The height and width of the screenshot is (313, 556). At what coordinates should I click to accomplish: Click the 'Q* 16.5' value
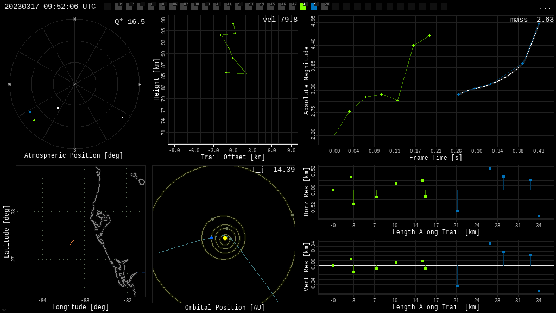(x=130, y=22)
